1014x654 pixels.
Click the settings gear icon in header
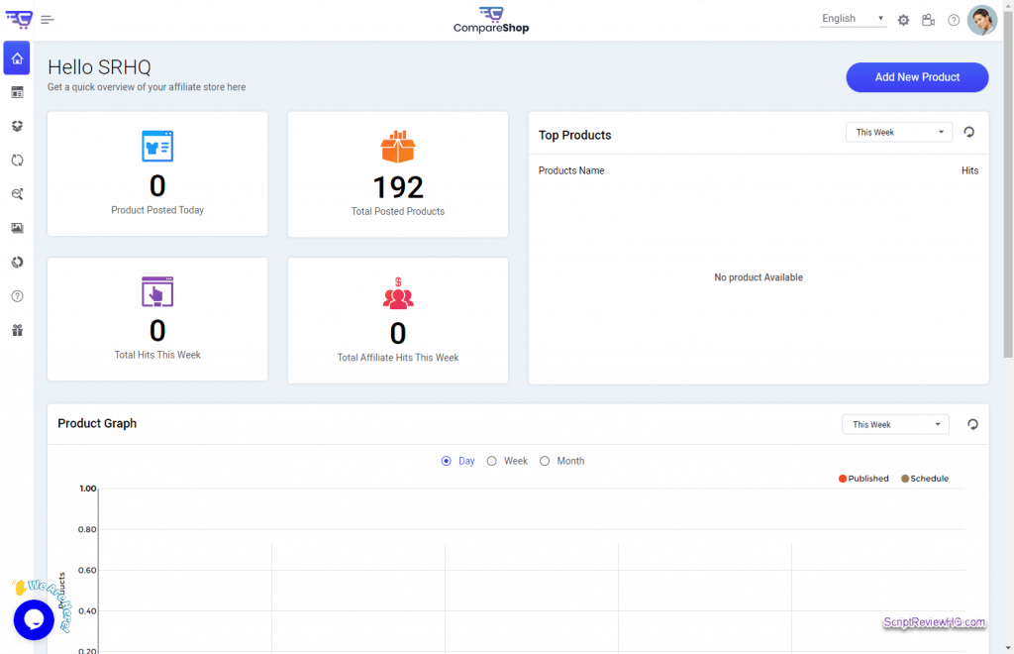point(903,20)
